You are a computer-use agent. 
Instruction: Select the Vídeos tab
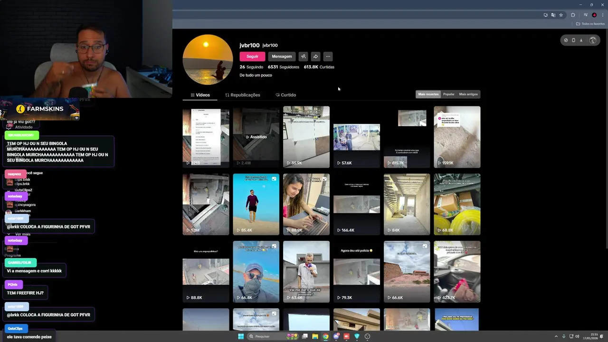pyautogui.click(x=200, y=95)
